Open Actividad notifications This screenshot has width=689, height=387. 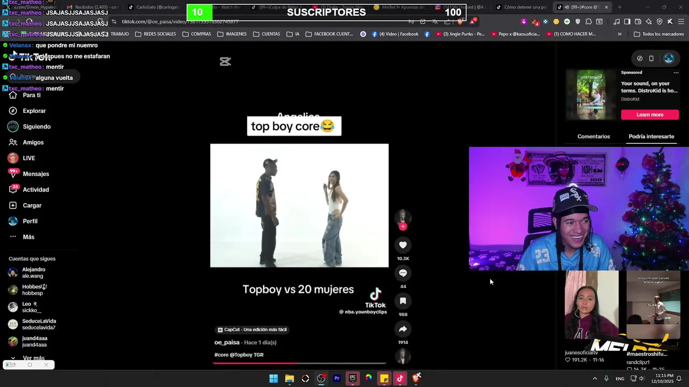point(29,190)
